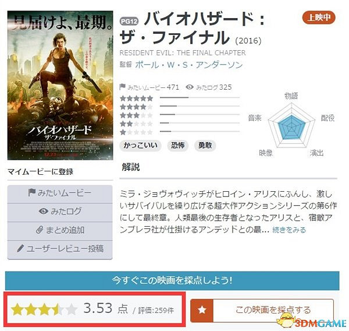Select the 恐怖 tag
Image resolution: width=349 pixels, height=331 pixels.
coord(178,146)
